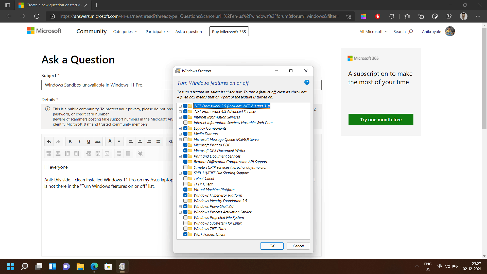Image resolution: width=487 pixels, height=274 pixels.
Task: Expand .NET Framework 4.8 Advanced Services node
Action: [x=180, y=112]
